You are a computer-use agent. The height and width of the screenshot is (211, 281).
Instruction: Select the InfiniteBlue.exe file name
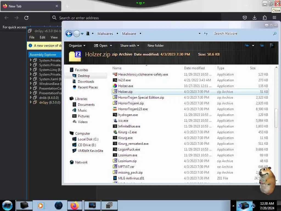[x=129, y=126]
